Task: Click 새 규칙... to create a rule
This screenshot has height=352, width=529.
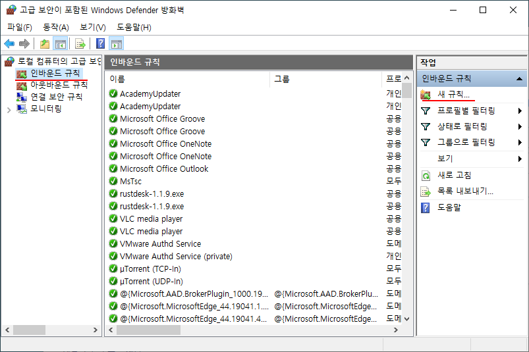Action: click(x=453, y=95)
